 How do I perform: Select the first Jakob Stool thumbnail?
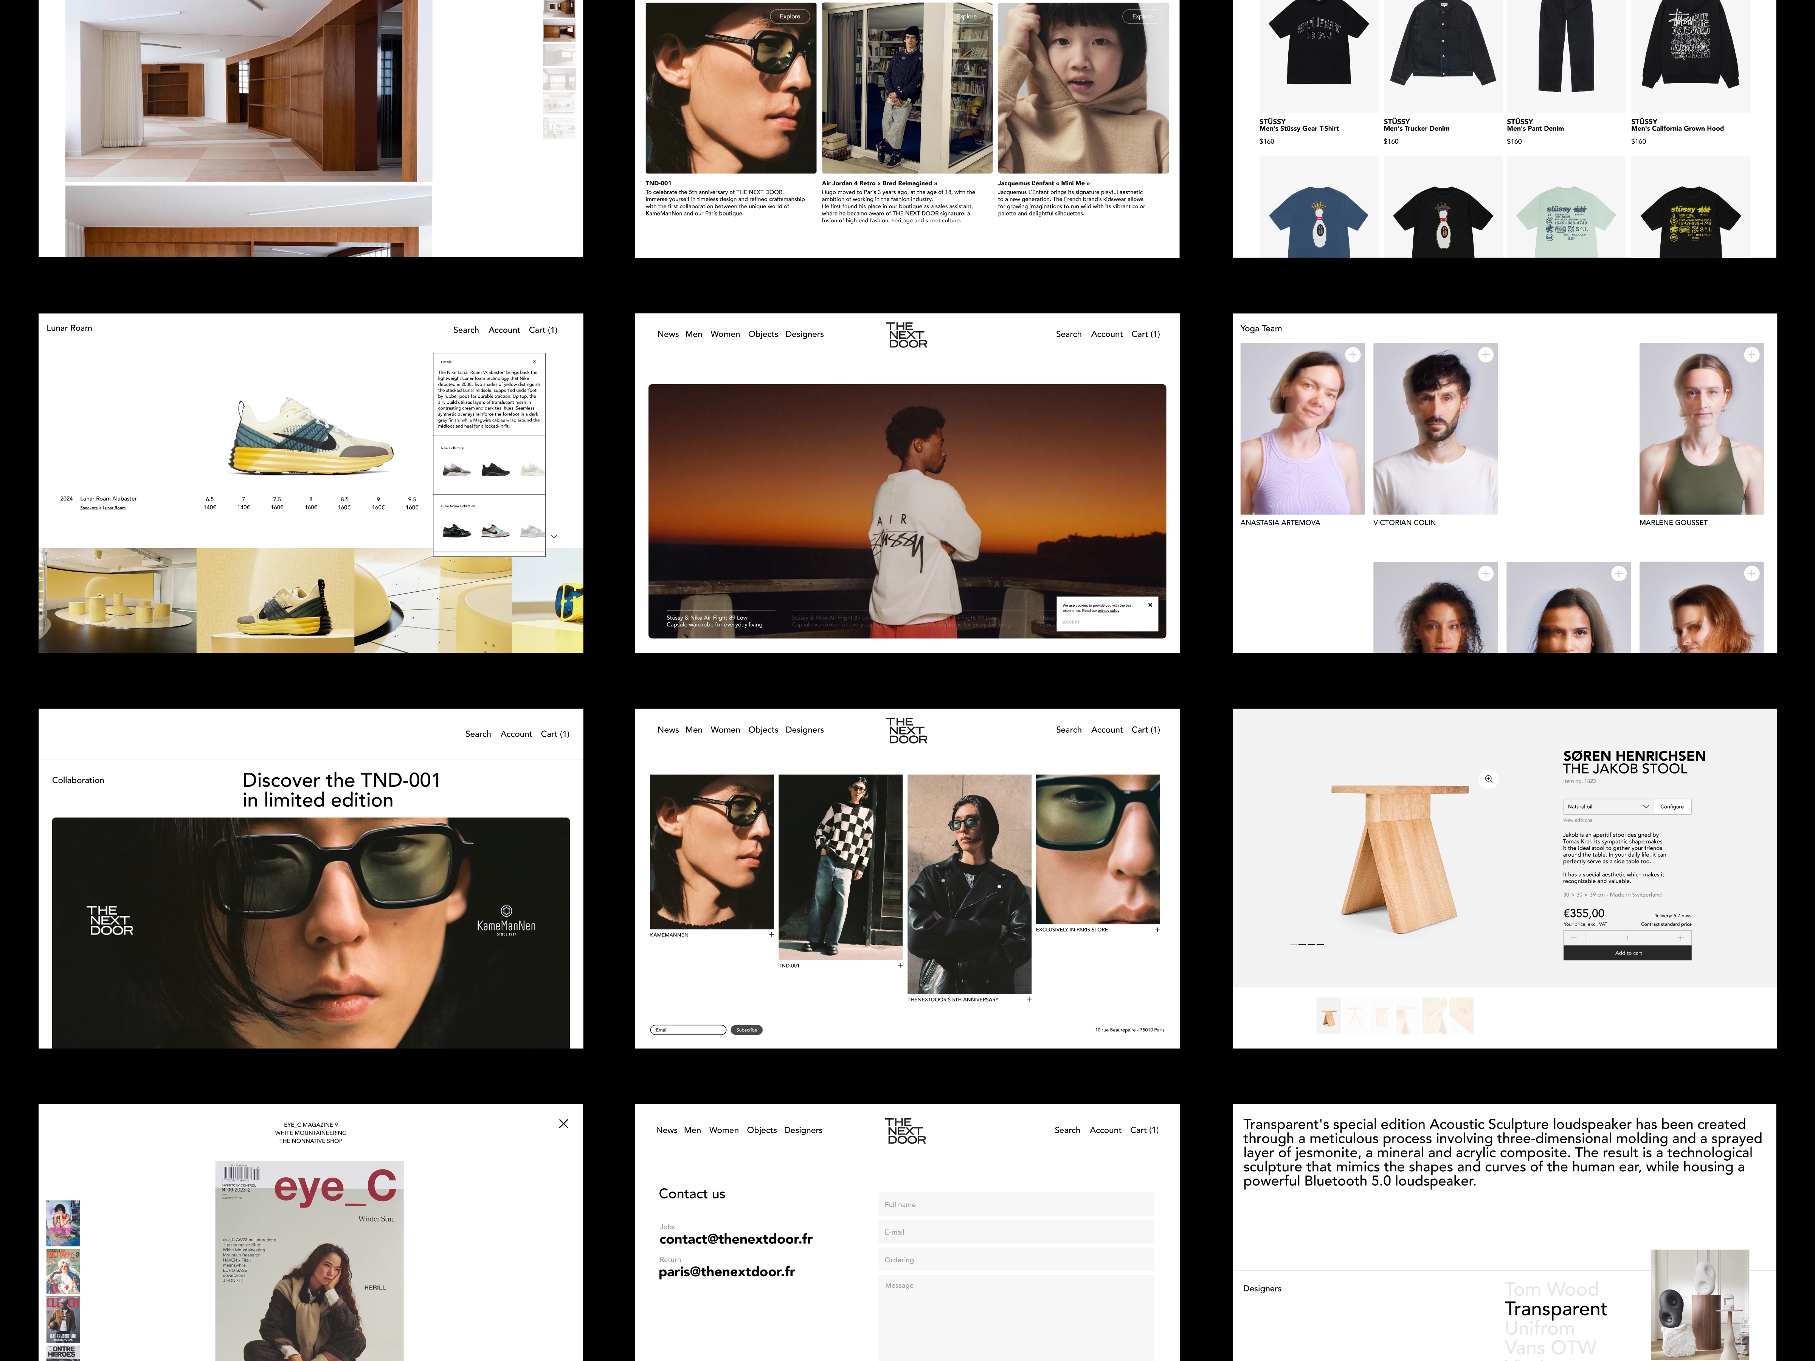coord(1328,1015)
